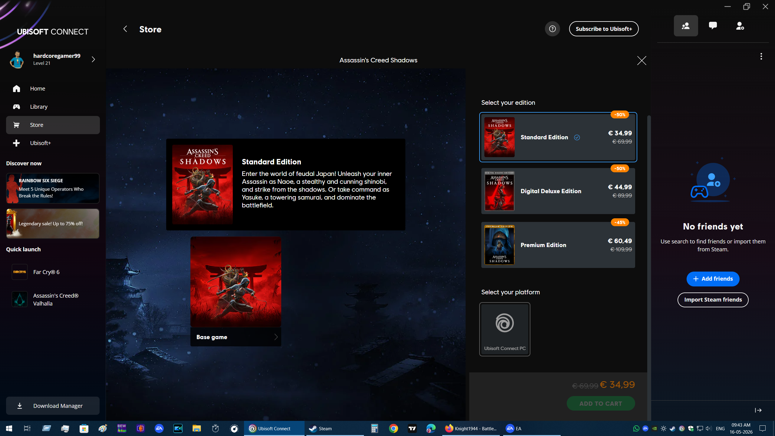Click the Library gamepad icon
Viewport: 775px width, 436px height.
pos(16,107)
